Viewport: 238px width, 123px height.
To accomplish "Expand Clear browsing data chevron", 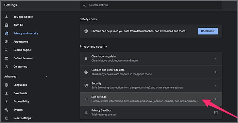I will click(x=216, y=58).
